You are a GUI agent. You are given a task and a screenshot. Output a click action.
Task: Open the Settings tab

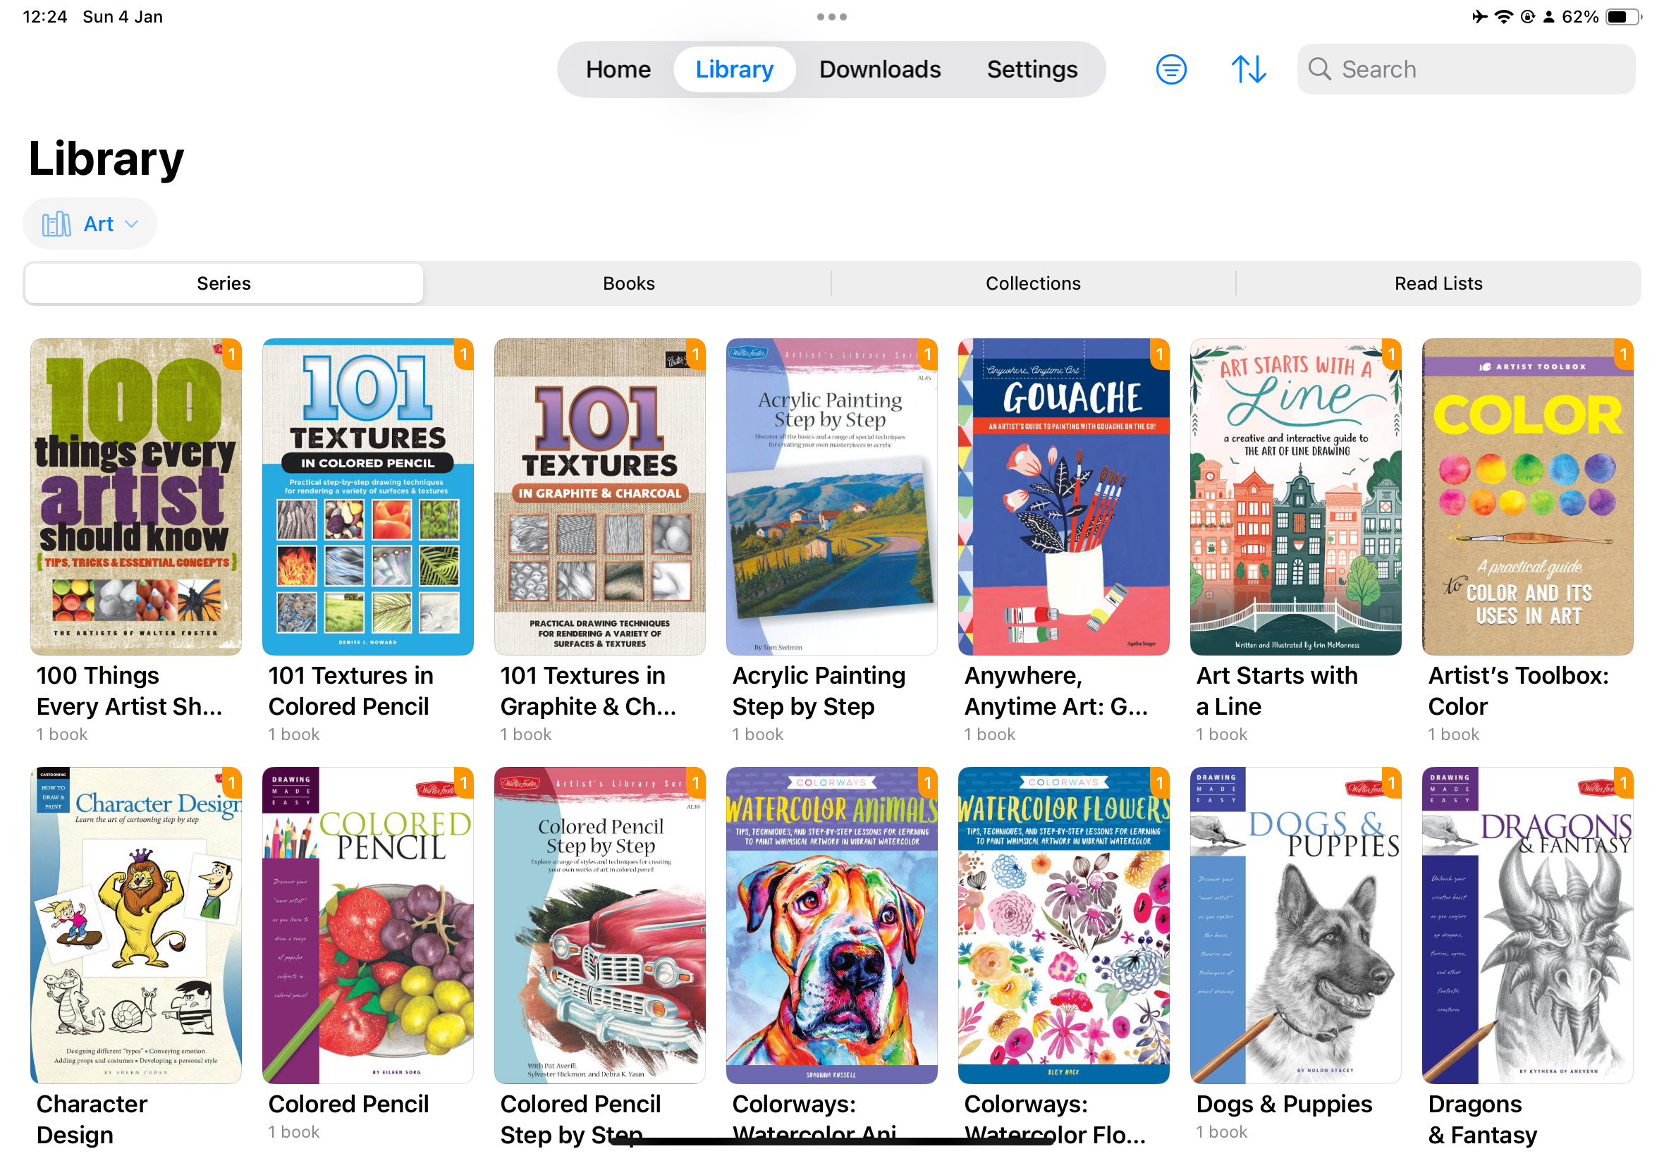(x=1032, y=70)
